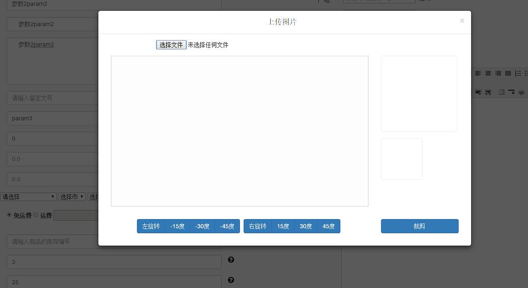Screen dimensions: 528x288
Task: Select the emoticon icon in the editor toolbar
Action: point(522,91)
